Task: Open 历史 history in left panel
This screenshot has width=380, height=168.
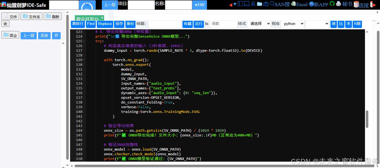Action: (x=45, y=35)
